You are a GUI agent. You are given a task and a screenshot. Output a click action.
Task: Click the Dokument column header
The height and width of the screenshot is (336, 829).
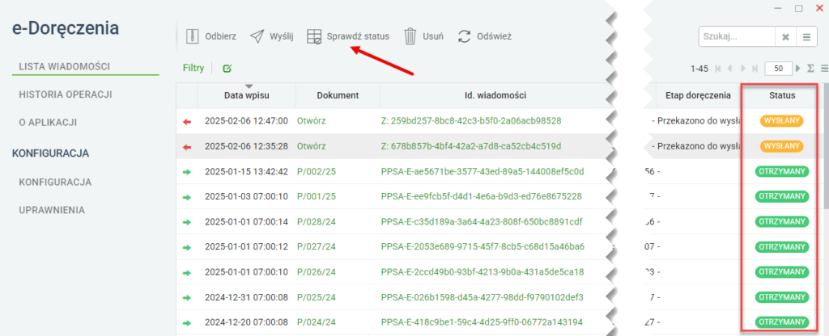click(x=338, y=95)
